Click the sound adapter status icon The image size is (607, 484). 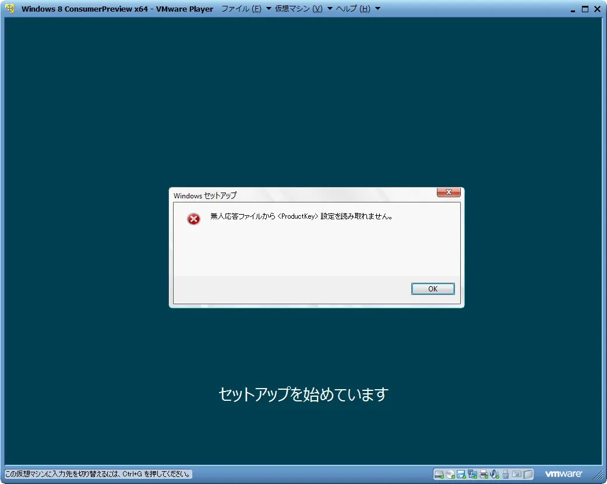coord(495,474)
